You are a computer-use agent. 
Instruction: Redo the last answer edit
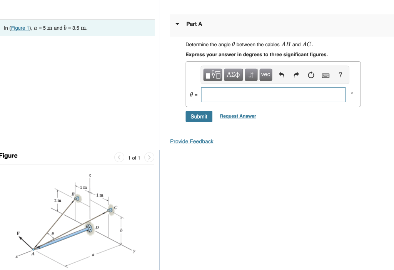[295, 75]
